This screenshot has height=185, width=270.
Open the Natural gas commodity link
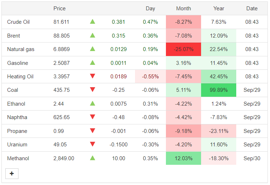coord(21,49)
